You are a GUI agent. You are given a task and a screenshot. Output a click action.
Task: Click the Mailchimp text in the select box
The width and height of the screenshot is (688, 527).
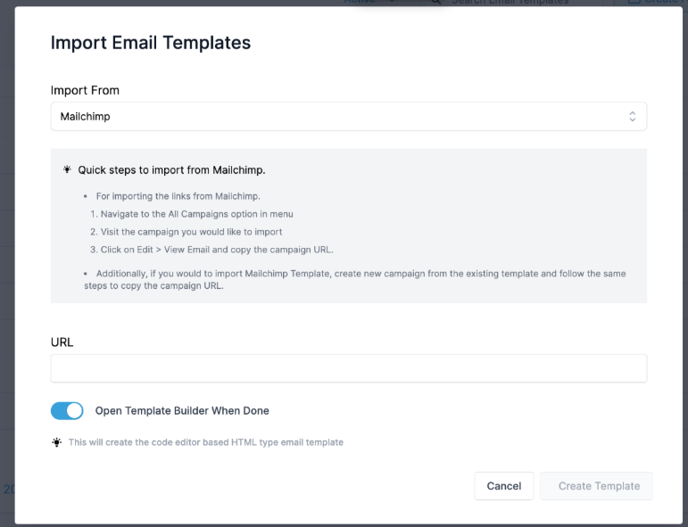(86, 117)
